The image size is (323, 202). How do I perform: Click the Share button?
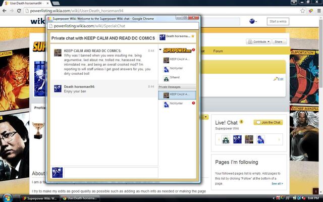click(x=279, y=41)
